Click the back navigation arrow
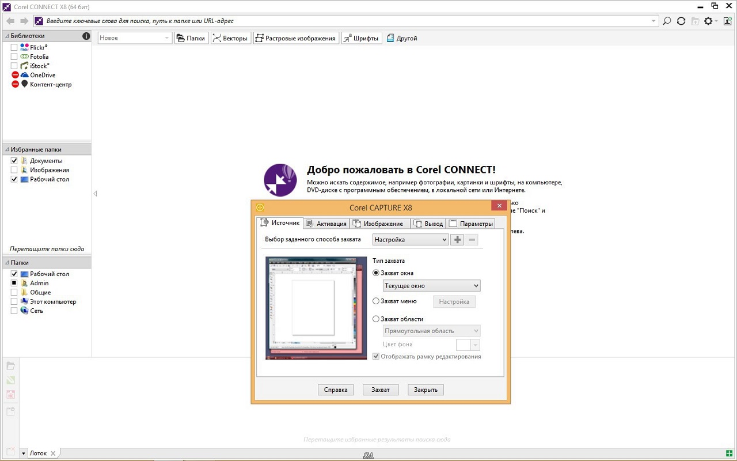The image size is (737, 461). (x=10, y=21)
